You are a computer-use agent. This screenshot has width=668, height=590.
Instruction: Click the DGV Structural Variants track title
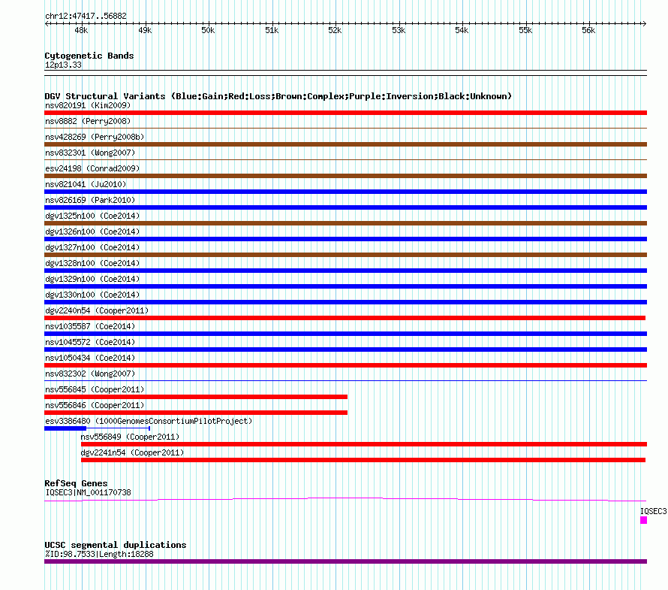tap(278, 96)
